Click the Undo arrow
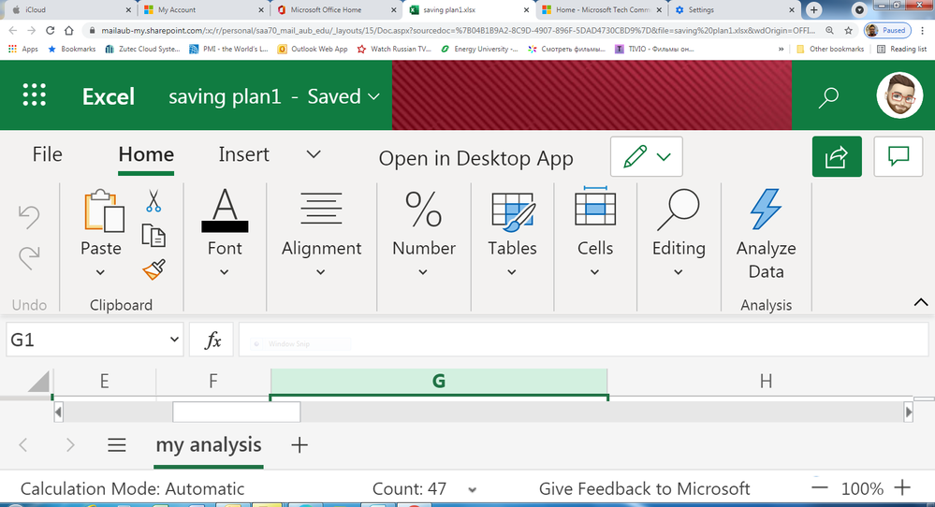Image resolution: width=935 pixels, height=507 pixels. point(29,217)
